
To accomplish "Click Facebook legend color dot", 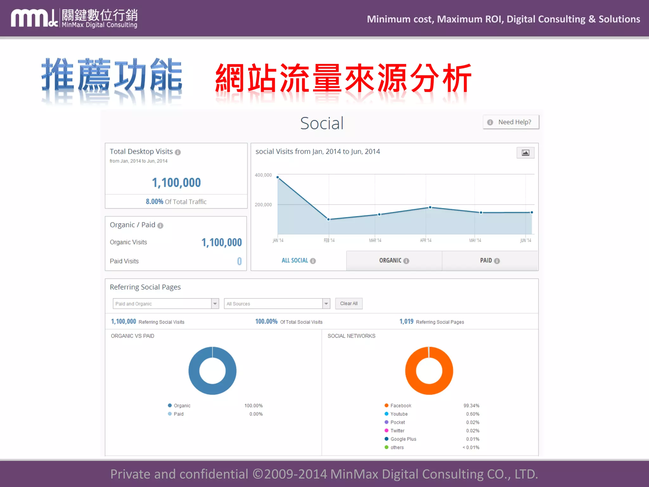I will pos(386,405).
